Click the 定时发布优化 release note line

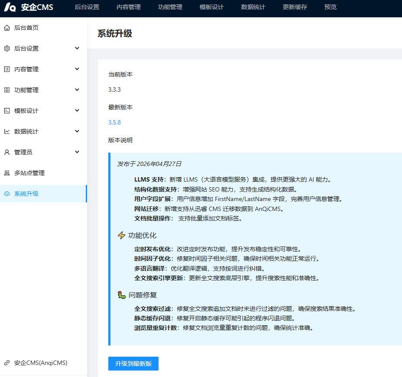(x=218, y=249)
